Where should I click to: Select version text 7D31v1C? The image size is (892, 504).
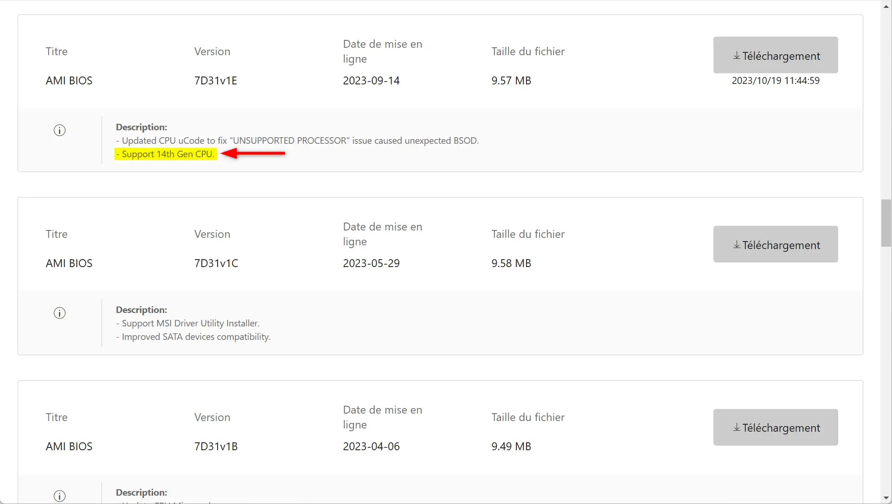216,263
